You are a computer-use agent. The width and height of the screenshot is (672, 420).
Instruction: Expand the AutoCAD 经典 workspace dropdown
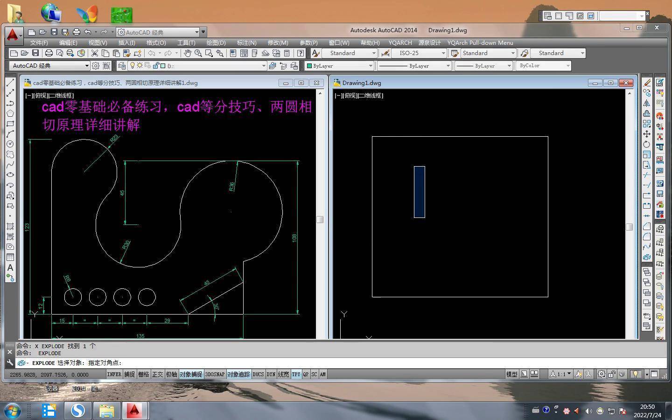[x=87, y=66]
